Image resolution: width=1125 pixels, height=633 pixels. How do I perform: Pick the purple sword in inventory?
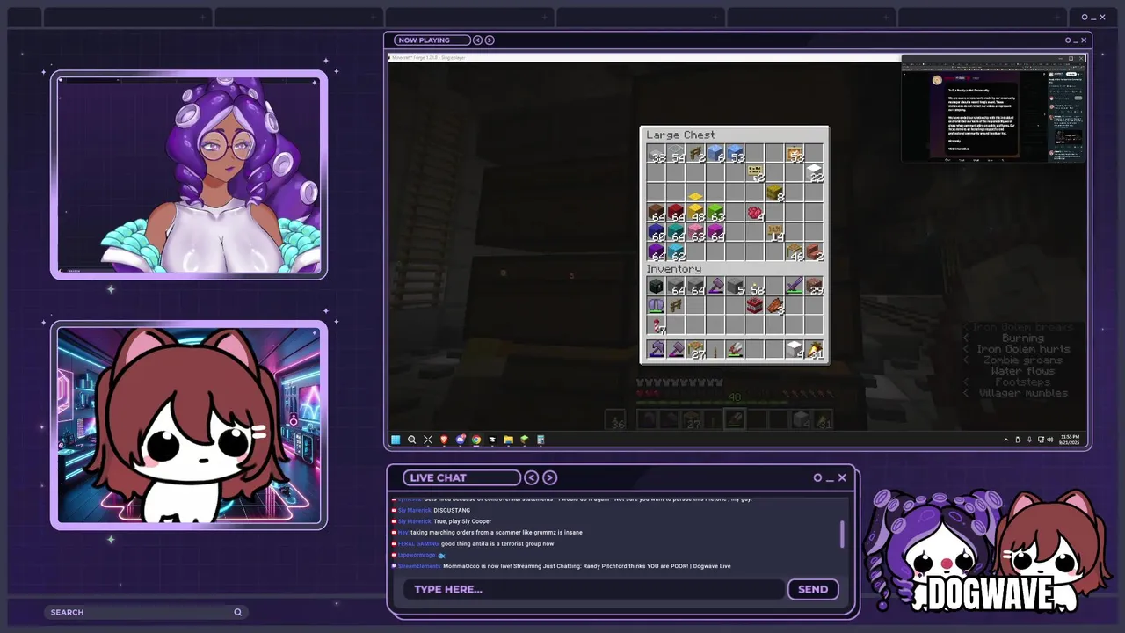click(x=795, y=286)
